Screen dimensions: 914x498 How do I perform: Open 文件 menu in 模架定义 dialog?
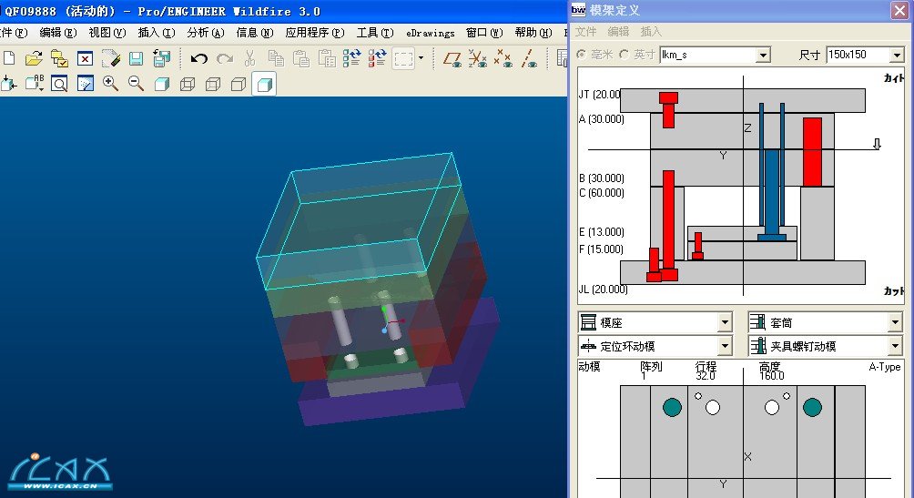pyautogui.click(x=586, y=32)
